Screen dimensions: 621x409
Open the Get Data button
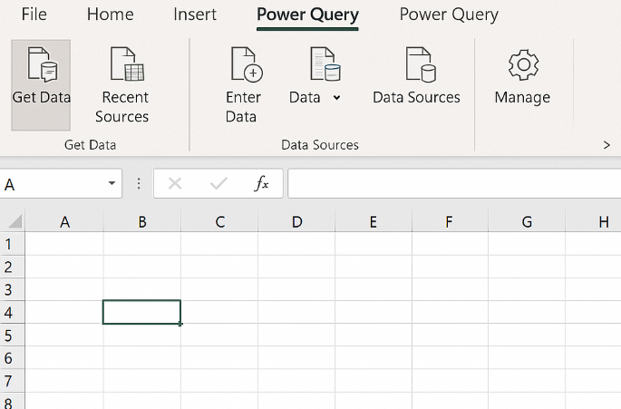pyautogui.click(x=41, y=85)
